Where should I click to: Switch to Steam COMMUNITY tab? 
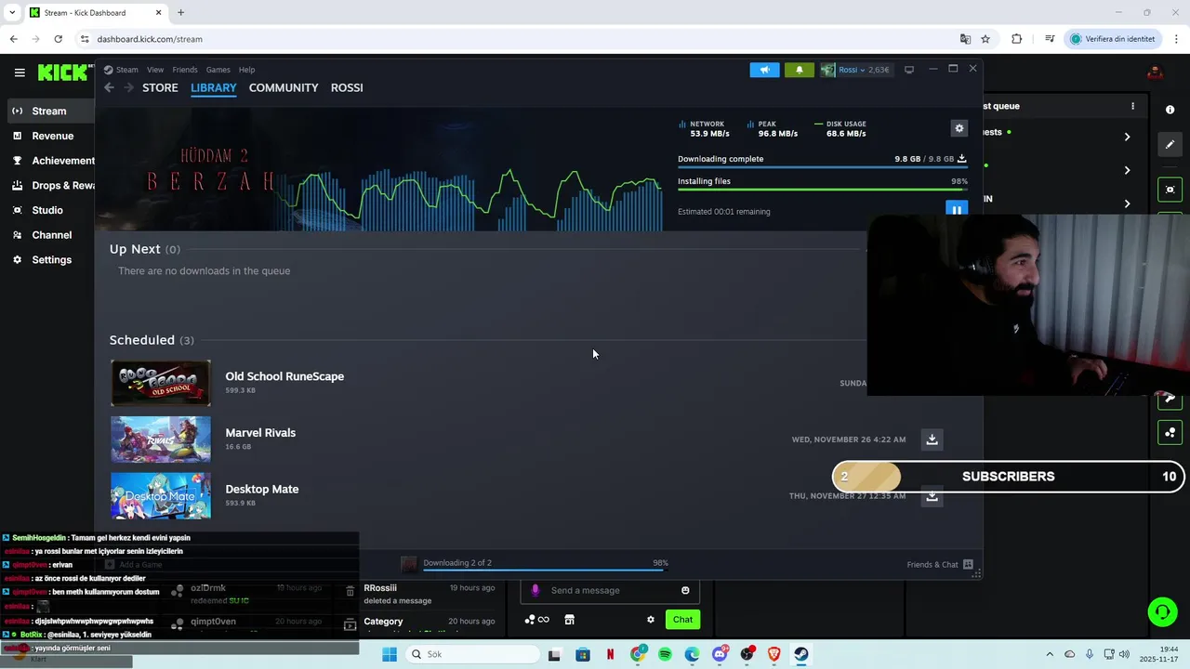click(284, 87)
